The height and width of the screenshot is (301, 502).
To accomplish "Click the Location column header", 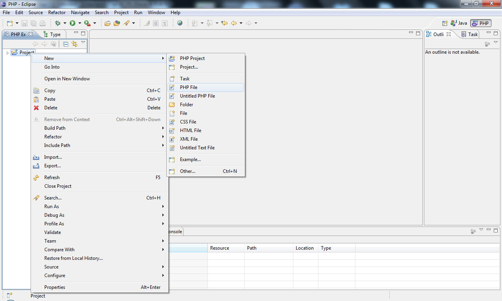I will point(306,248).
